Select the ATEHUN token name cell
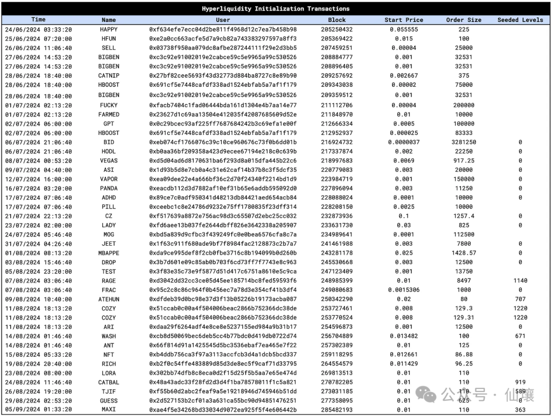The width and height of the screenshot is (552, 417). point(109,299)
